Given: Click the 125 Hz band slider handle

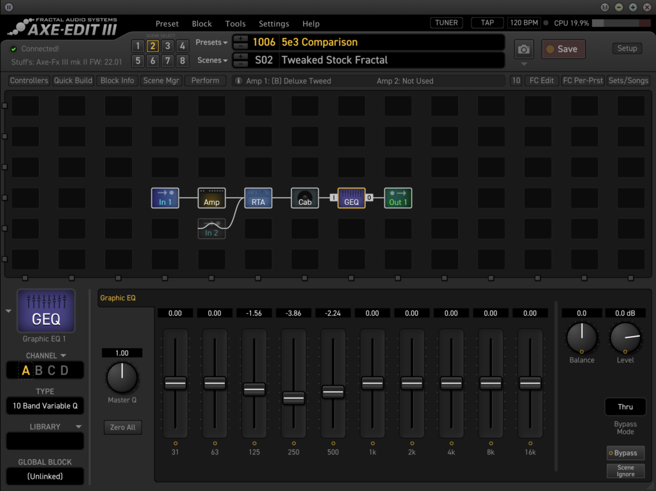Looking at the screenshot, I should (254, 389).
